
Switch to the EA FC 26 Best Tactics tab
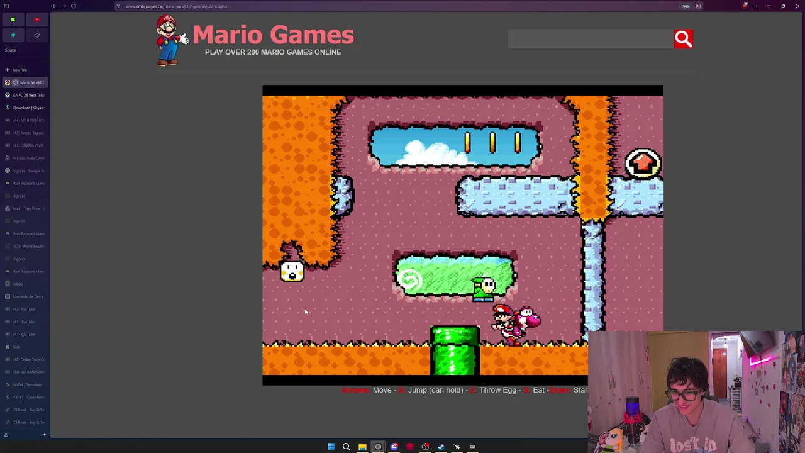25,95
